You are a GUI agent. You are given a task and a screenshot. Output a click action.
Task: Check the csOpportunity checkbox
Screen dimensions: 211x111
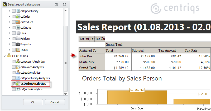[x=14, y=11]
